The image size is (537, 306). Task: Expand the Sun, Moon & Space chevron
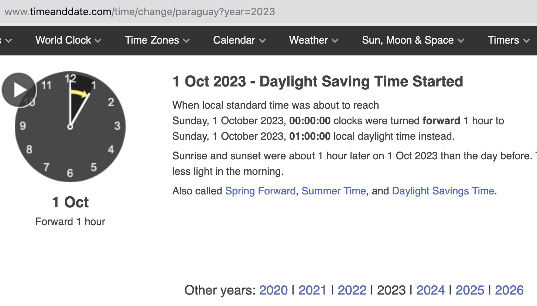point(461,41)
